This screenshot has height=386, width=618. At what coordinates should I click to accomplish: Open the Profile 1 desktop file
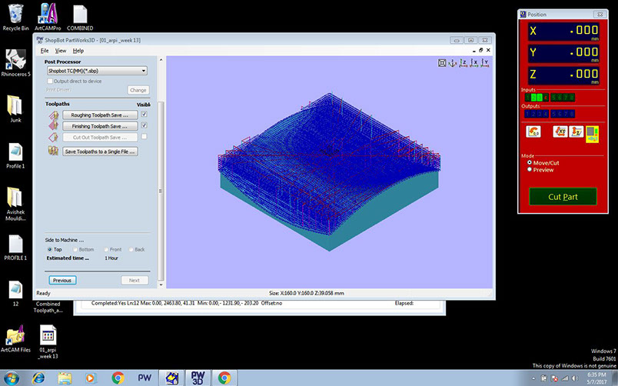pos(15,155)
